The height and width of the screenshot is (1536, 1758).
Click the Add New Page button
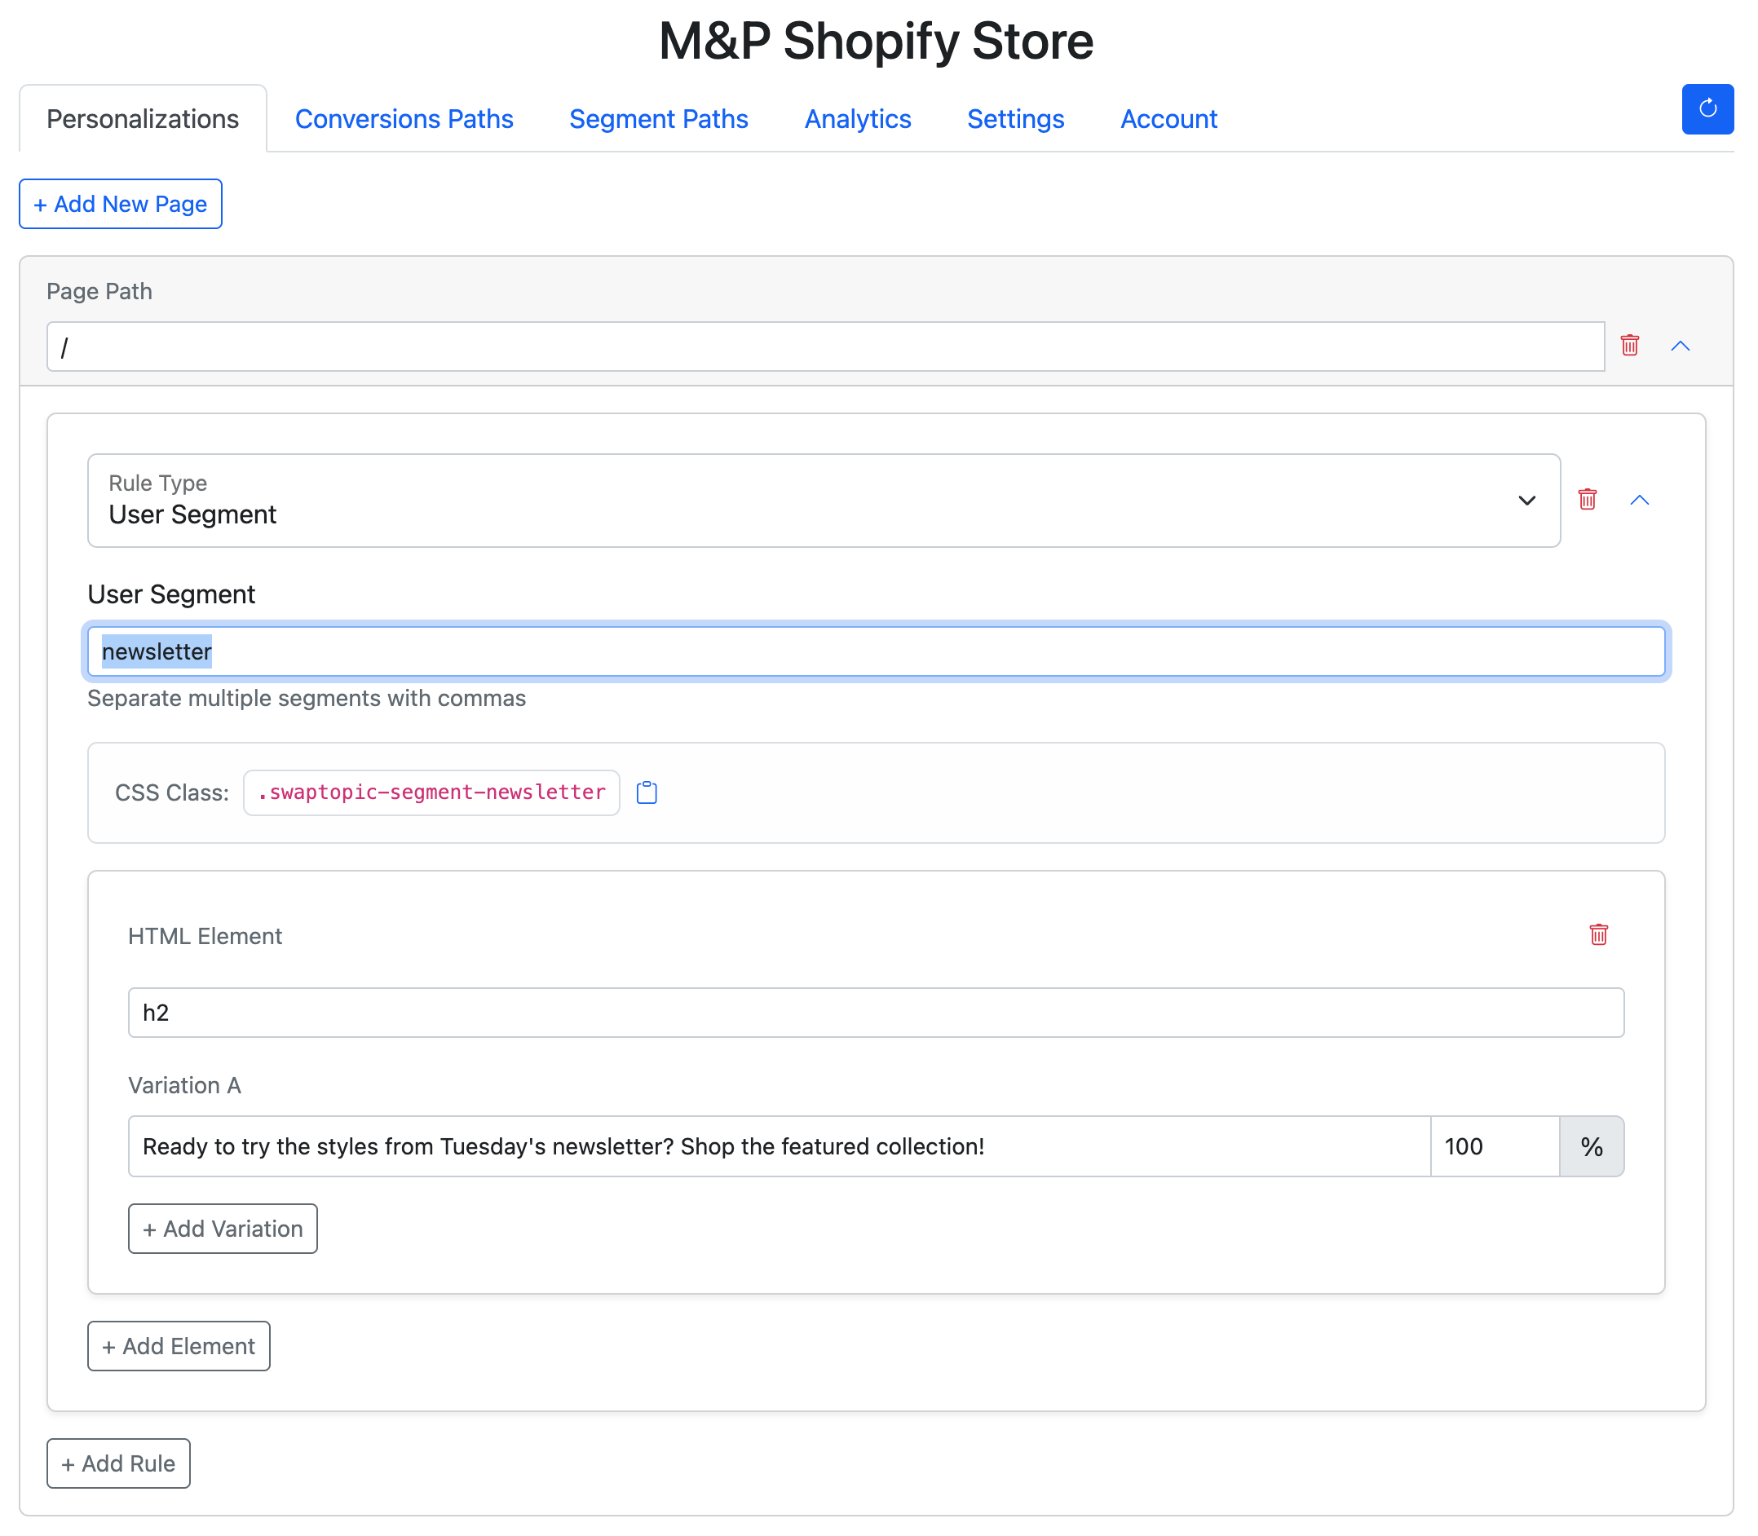(x=121, y=204)
